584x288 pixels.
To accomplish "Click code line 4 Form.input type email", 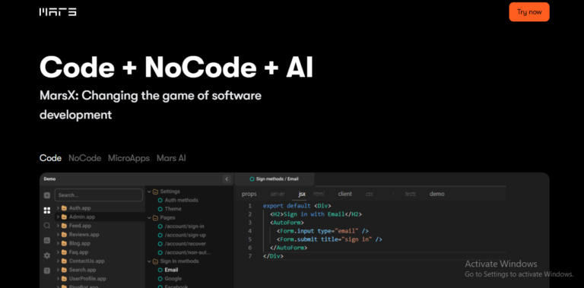I will [322, 231].
